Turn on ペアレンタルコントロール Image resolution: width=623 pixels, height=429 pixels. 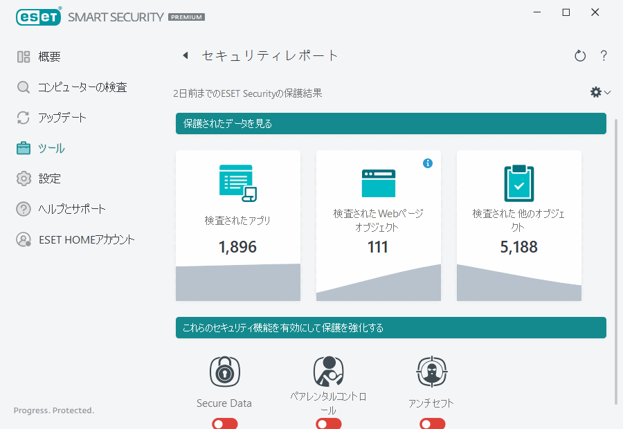[x=328, y=423]
